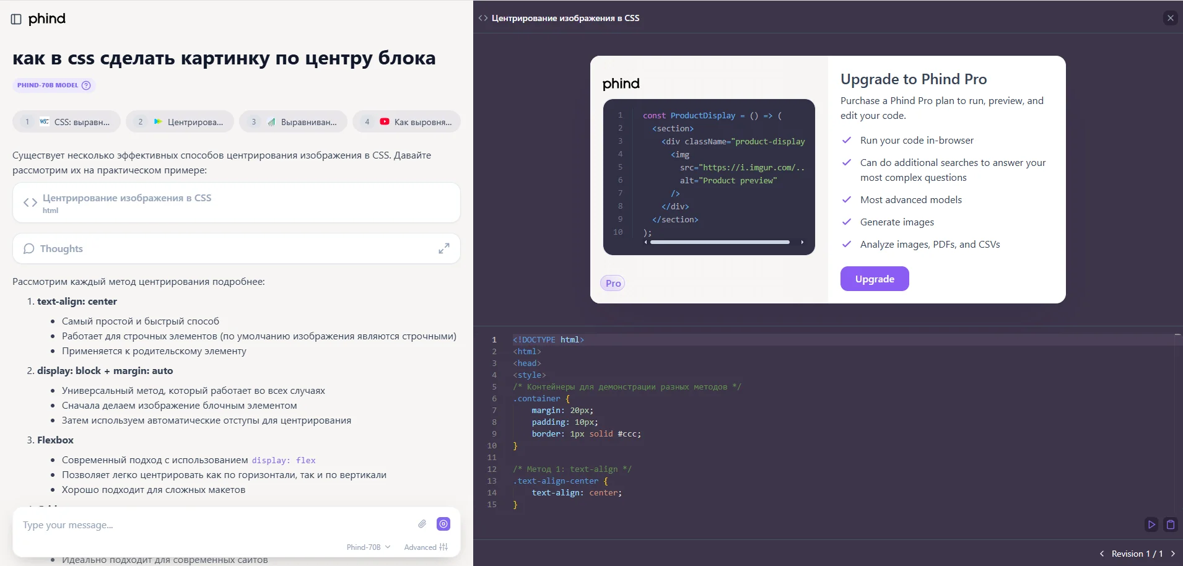The image size is (1183, 566).
Task: Click the 'Flexbox' list heading
Action: point(55,440)
